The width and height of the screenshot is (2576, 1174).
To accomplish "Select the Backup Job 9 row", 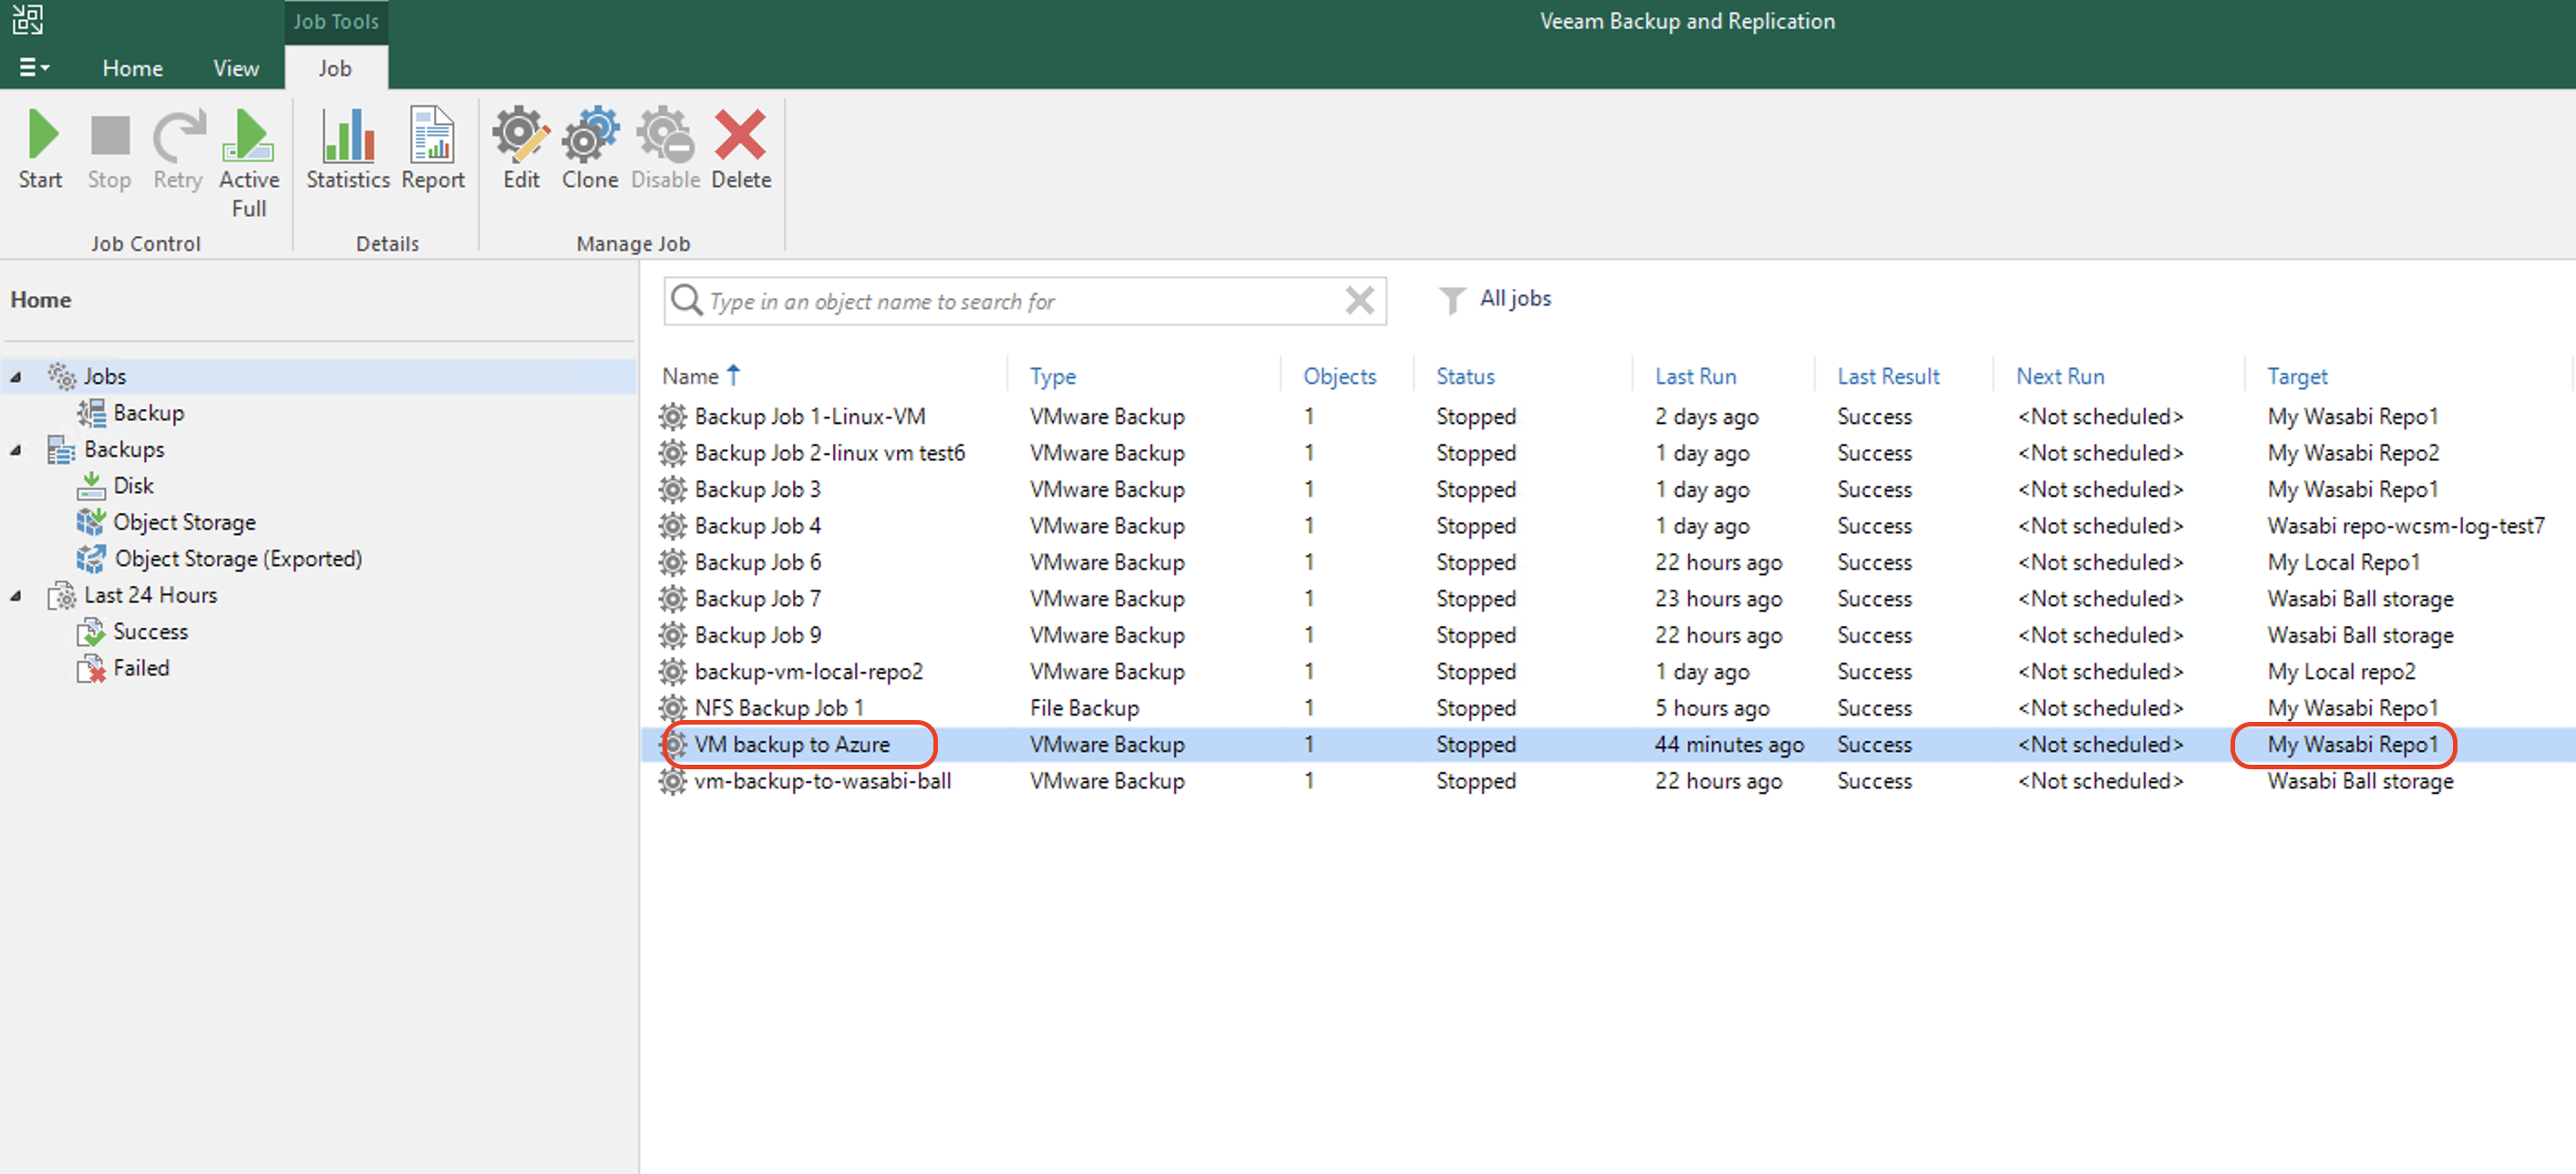I will pyautogui.click(x=1608, y=635).
